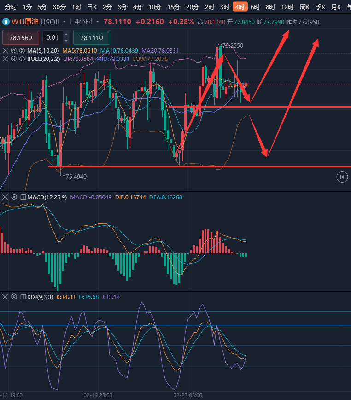Click the UP:78.8584 Bollinger value
Image resolution: width=351 pixels, height=400 pixels.
coord(78,59)
